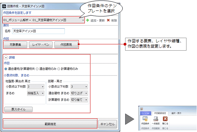The width and height of the screenshot is (197, 132).
Task: Click the 作図条件 ribbon icon
Action: coord(145,120)
